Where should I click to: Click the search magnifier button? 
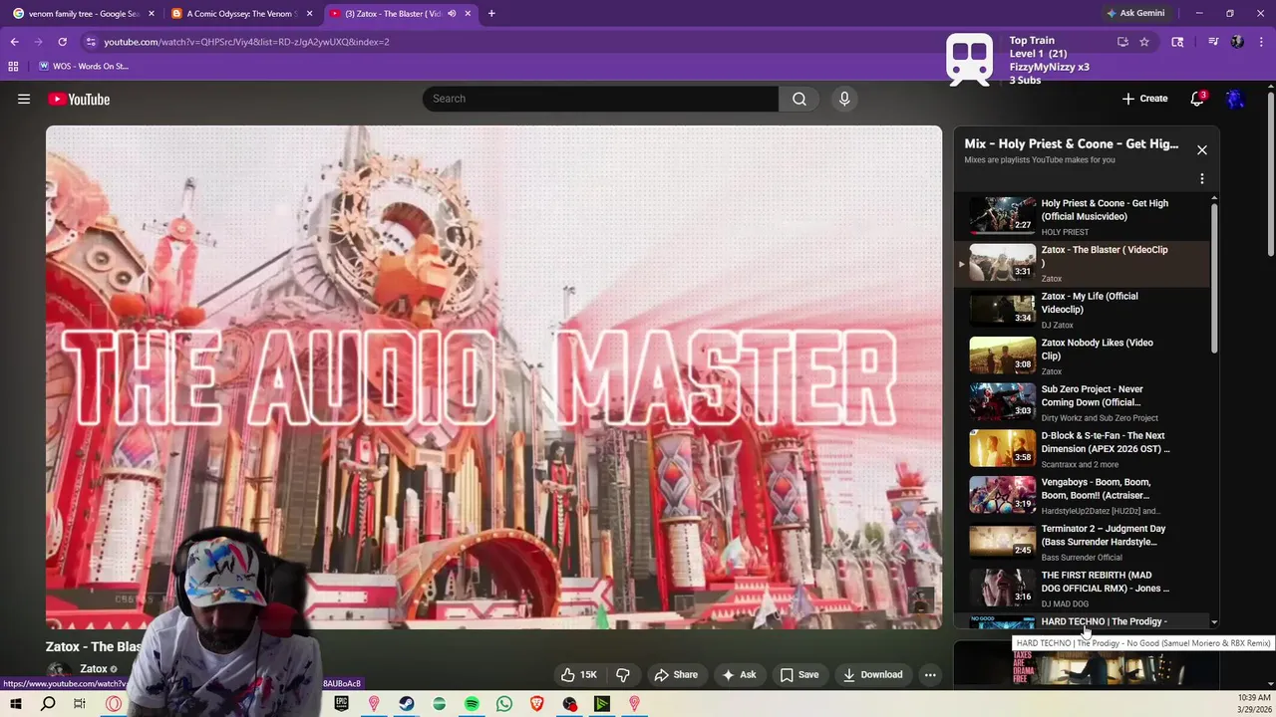tap(799, 99)
